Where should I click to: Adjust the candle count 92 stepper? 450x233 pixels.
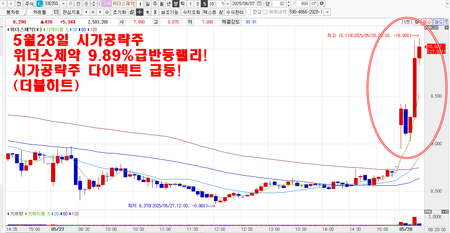click(289, 4)
